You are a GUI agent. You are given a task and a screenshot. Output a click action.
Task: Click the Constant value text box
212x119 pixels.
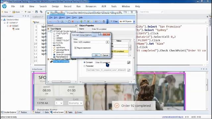(x=110, y=62)
